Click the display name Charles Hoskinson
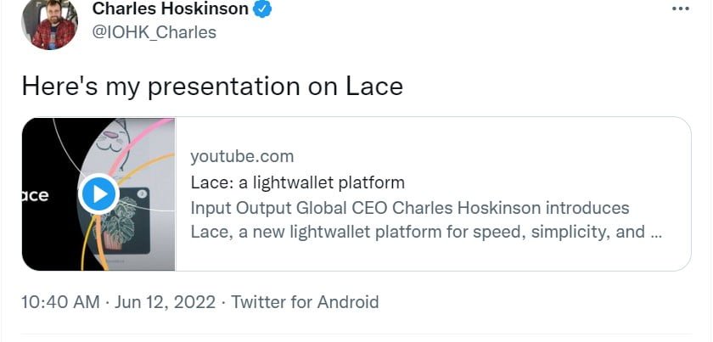Image resolution: width=713 pixels, height=342 pixels. [170, 10]
